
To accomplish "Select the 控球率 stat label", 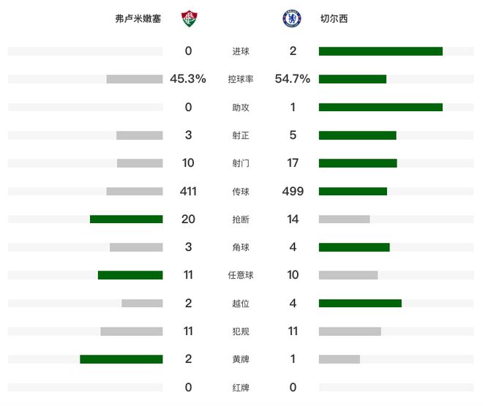I will click(241, 79).
